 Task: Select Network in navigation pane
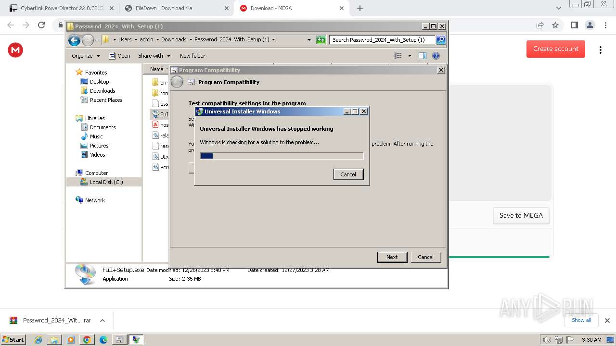pos(95,200)
